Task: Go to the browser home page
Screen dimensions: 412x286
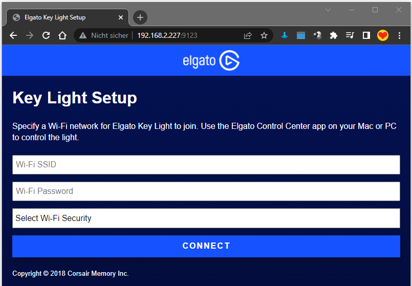Action: click(62, 35)
